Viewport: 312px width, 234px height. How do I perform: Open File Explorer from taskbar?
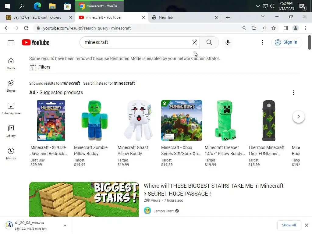[52, 6]
